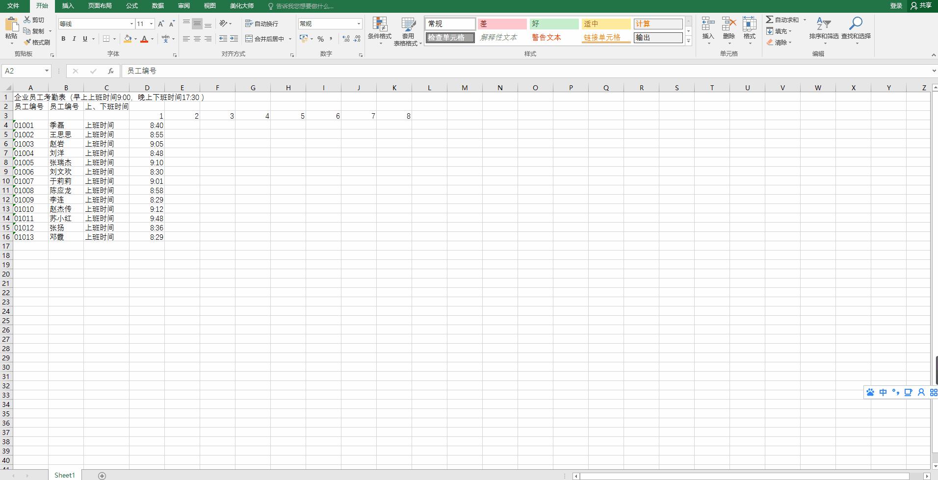
Task: Apply the 适中 (Neutral) yellow style swatch
Action: click(x=606, y=24)
